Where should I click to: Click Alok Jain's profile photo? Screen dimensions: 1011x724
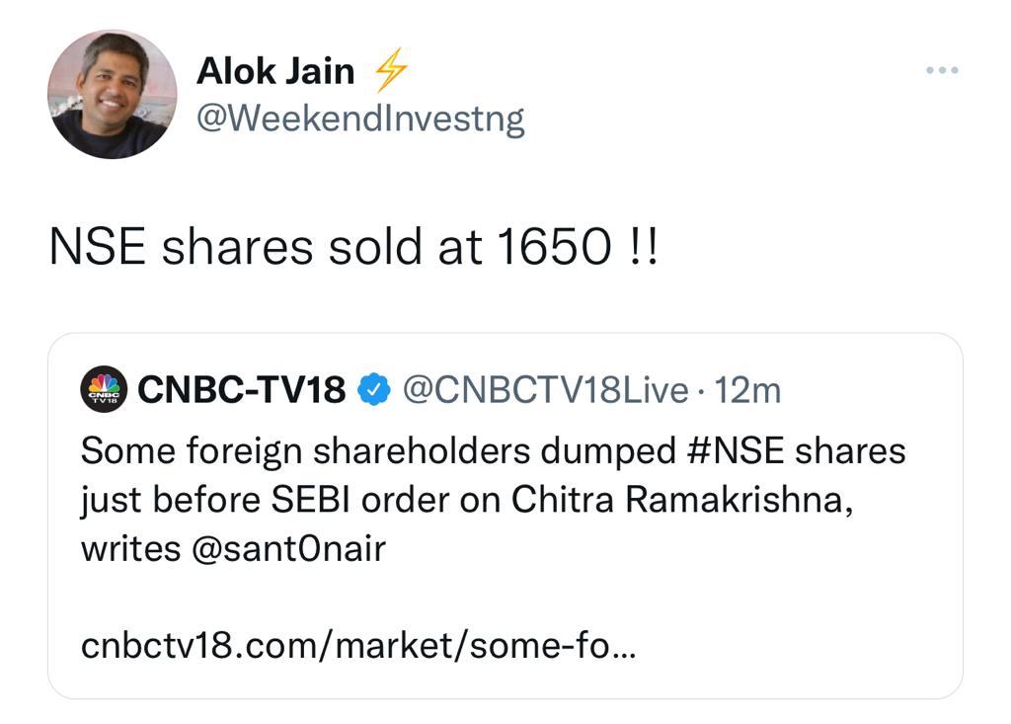pos(112,94)
